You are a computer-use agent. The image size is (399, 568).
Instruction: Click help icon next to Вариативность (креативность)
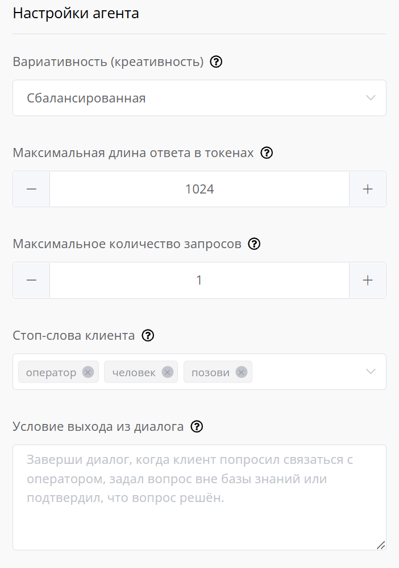click(x=216, y=62)
